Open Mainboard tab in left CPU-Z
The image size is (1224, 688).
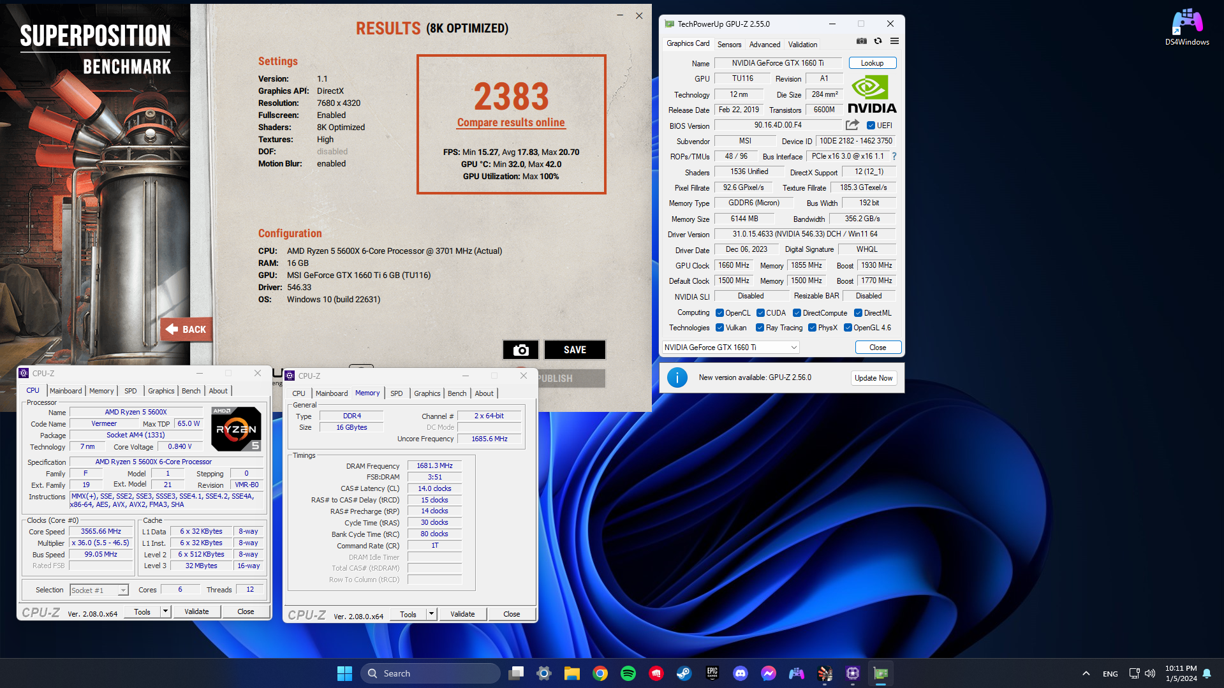pos(66,391)
